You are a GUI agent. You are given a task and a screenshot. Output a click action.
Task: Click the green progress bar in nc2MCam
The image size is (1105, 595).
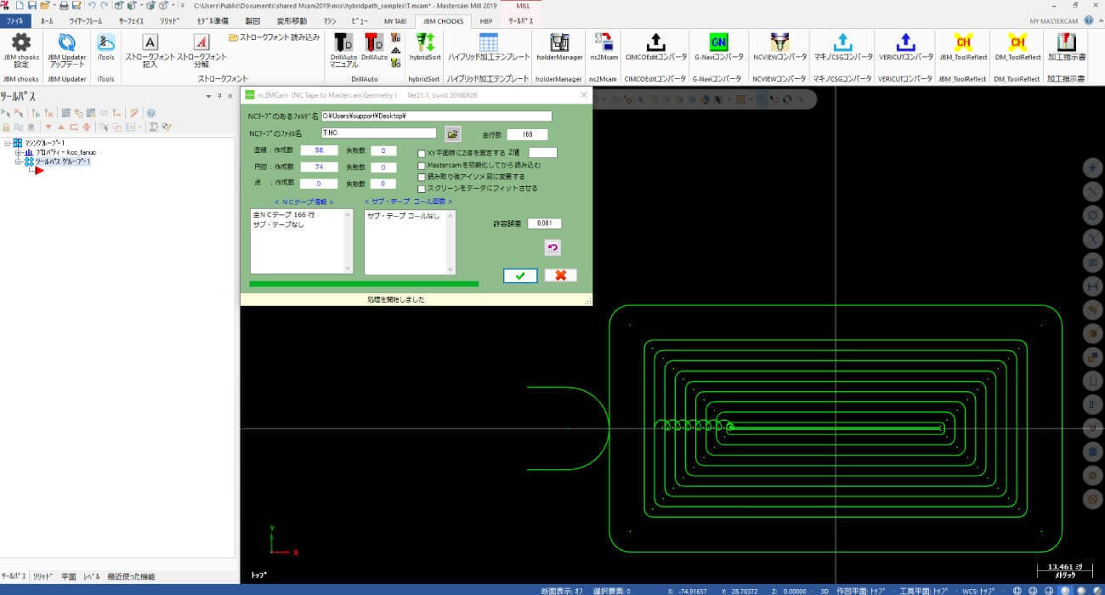[364, 284]
